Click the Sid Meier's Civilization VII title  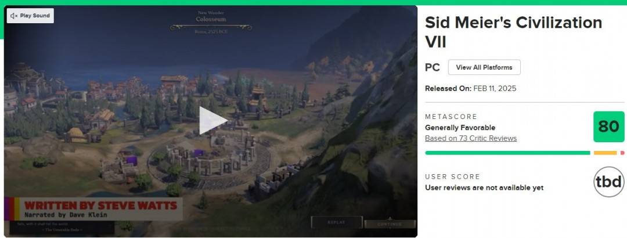(513, 32)
